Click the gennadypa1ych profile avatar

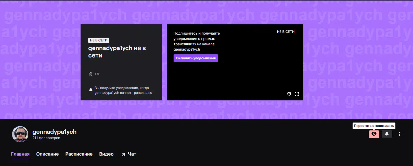tap(20, 134)
